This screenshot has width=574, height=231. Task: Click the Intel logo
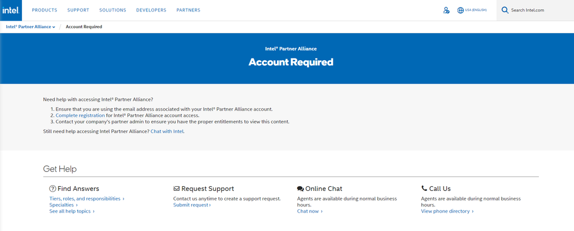click(10, 10)
